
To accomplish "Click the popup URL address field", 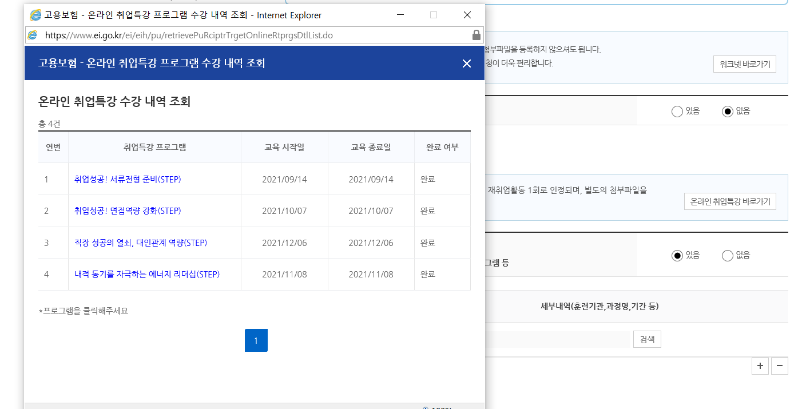I will click(x=256, y=35).
